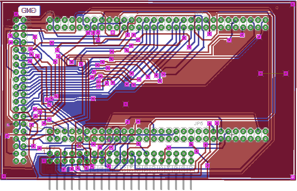Screen dimensions: 297x191
Task: Click the leftmost gray edge connector pin
Action: point(50,182)
